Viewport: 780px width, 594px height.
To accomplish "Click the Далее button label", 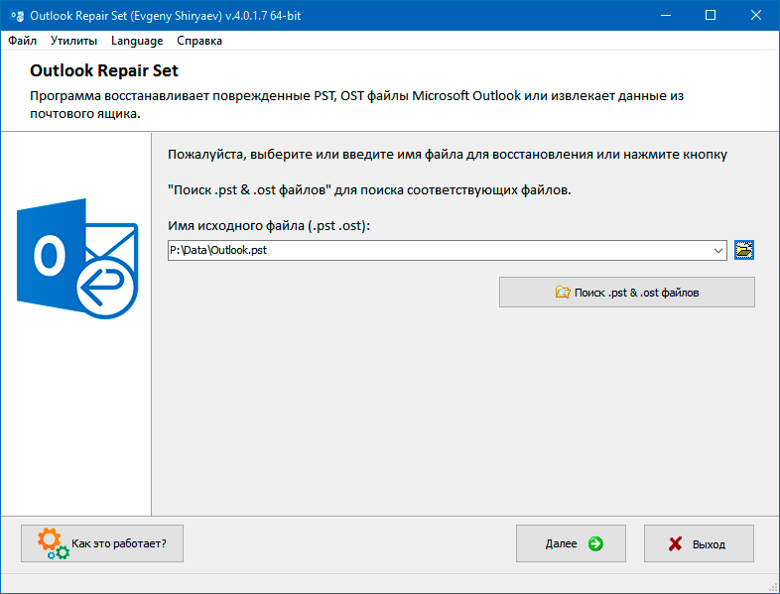I will (561, 543).
